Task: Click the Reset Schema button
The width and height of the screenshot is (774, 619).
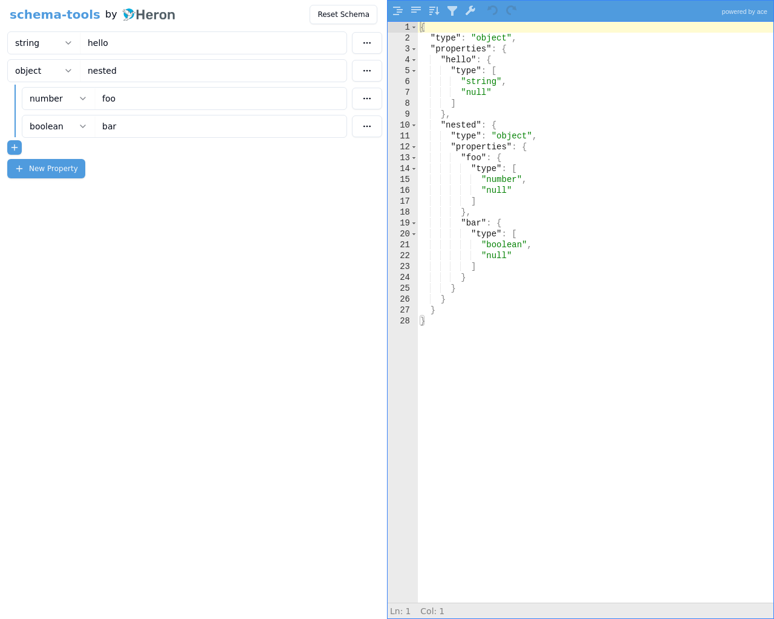Action: [x=343, y=15]
